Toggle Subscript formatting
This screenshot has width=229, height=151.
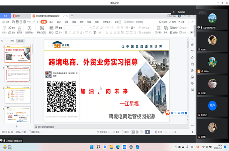[x=90, y=32]
